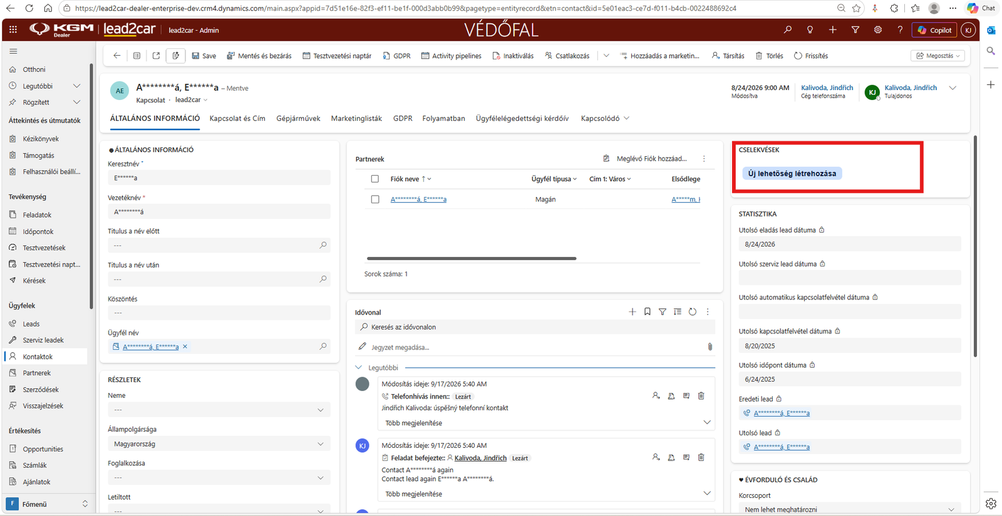Open the settings gear in header
This screenshot has width=1002, height=516.
click(x=877, y=30)
